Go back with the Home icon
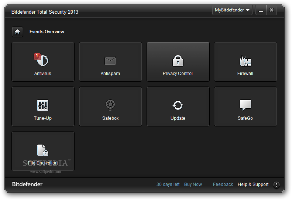 click(x=17, y=32)
